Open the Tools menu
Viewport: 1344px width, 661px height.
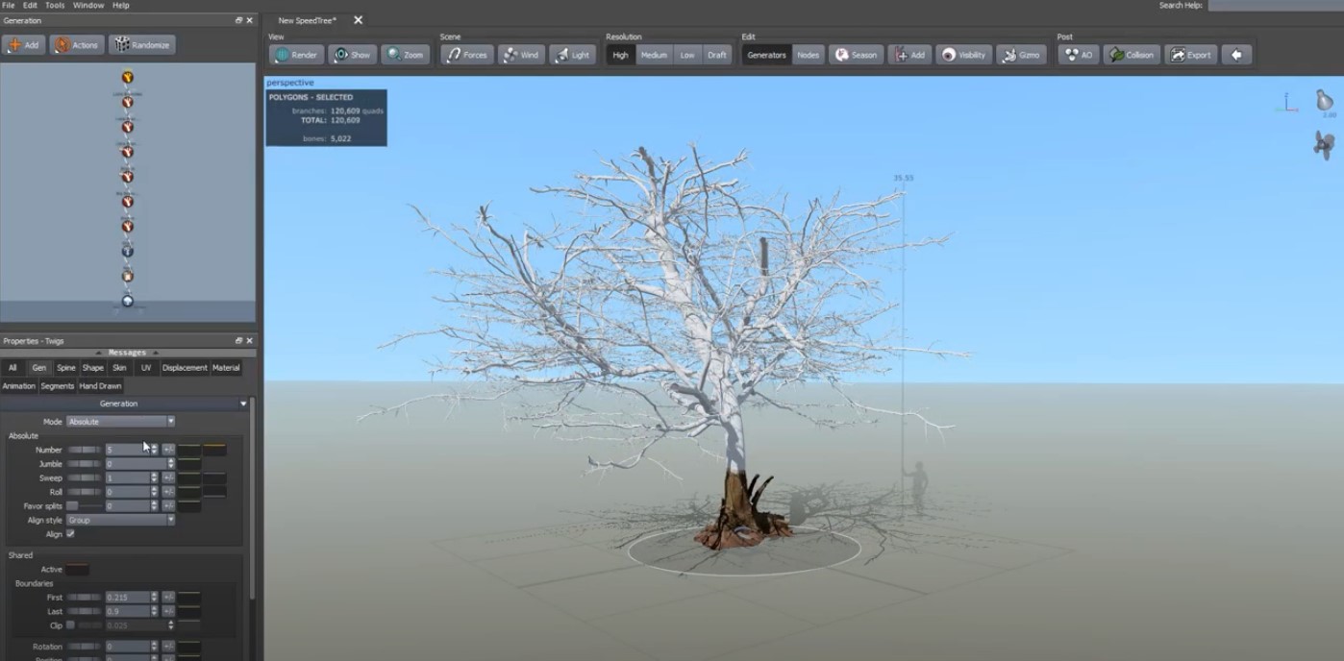[55, 6]
